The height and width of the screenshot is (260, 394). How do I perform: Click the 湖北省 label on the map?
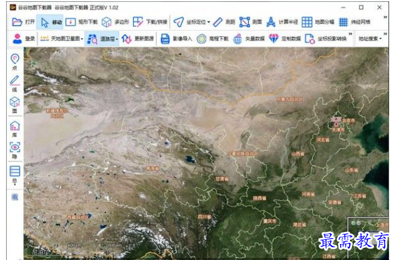click(x=299, y=224)
